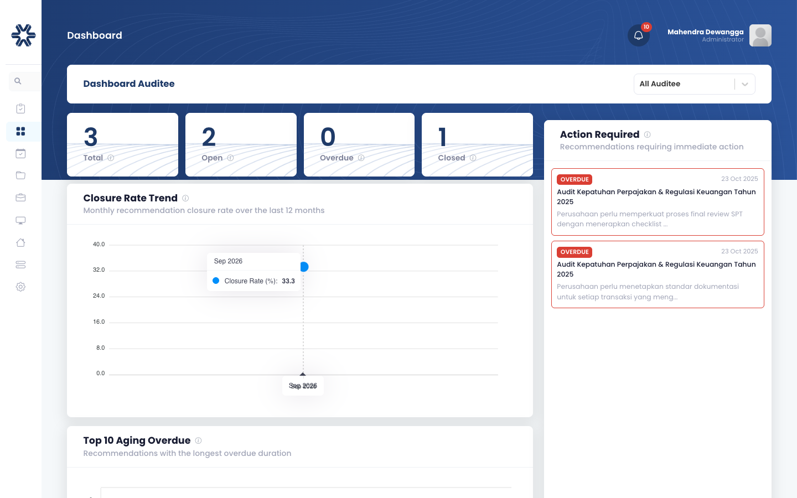Click the Sep 2026 x-axis label

click(303, 386)
